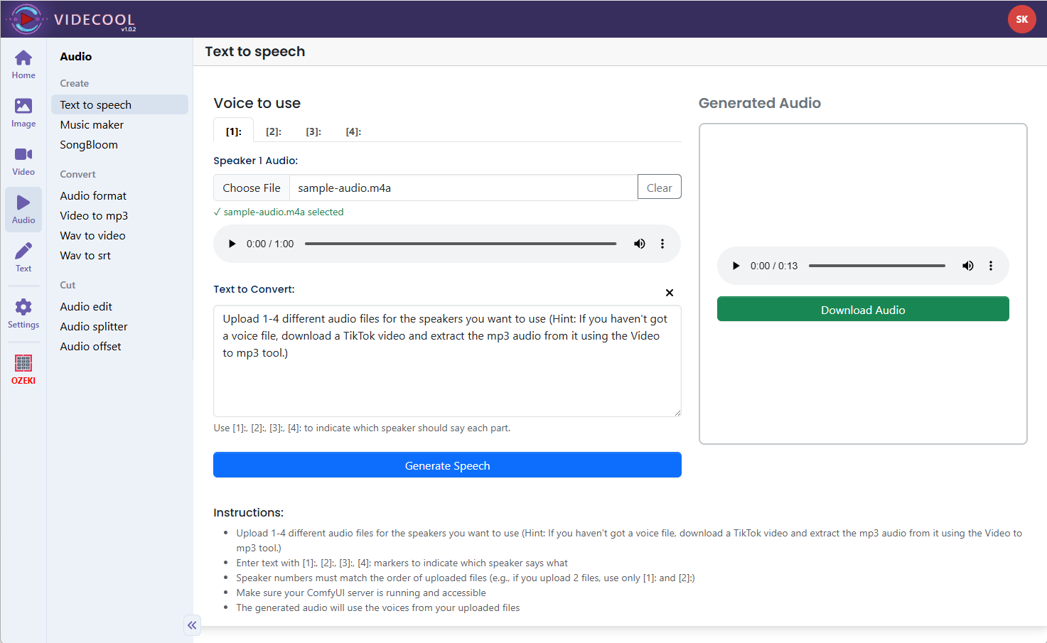Open the OZEKI icon in sidebar
Image resolution: width=1047 pixels, height=643 pixels.
23,369
